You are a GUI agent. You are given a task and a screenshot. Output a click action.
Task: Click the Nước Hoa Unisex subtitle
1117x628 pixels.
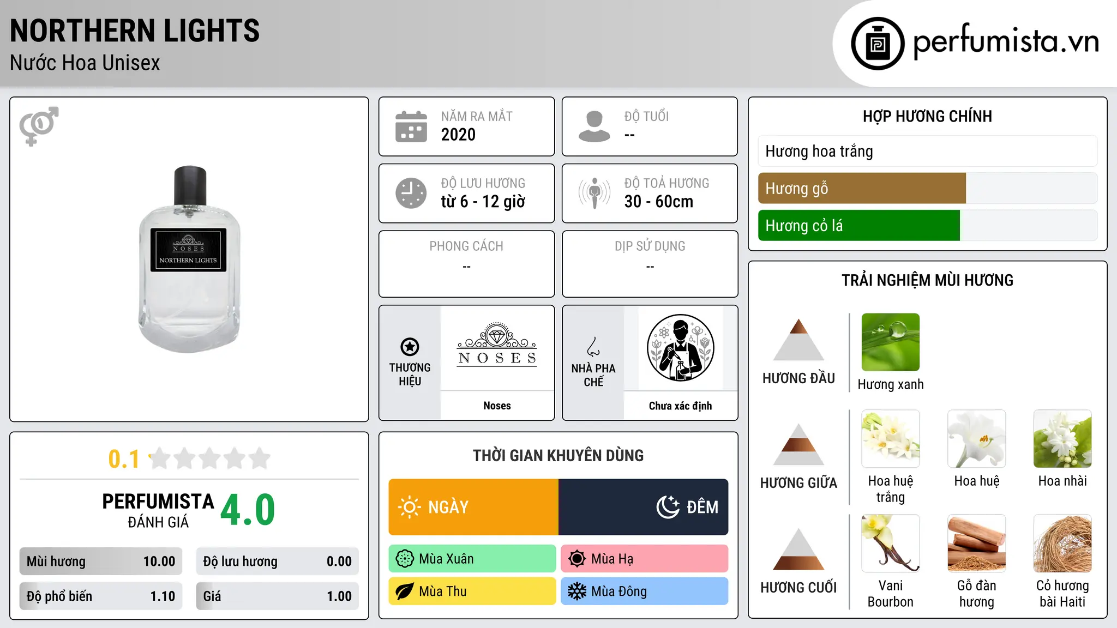(85, 63)
